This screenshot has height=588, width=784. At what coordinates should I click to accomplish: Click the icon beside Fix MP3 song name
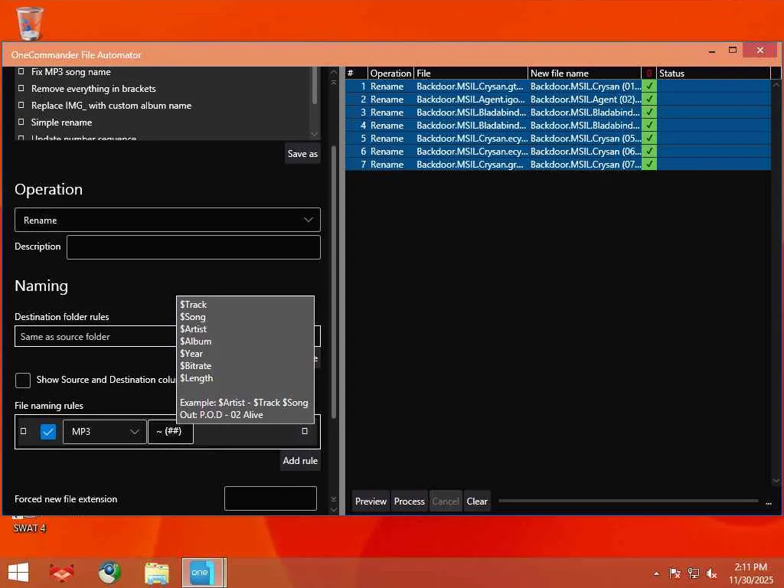pyautogui.click(x=21, y=71)
